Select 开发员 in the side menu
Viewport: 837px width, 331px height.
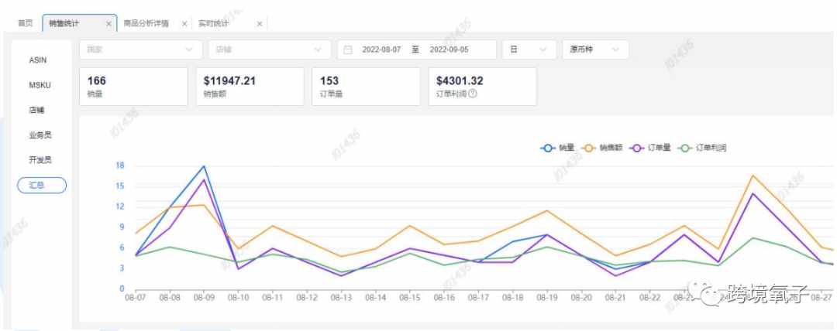pyautogui.click(x=40, y=160)
